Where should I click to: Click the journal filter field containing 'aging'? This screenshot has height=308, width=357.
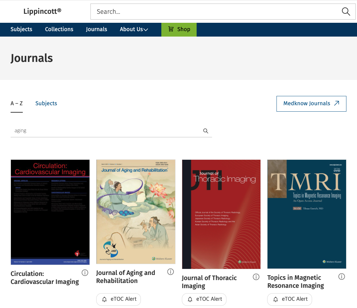point(111,131)
